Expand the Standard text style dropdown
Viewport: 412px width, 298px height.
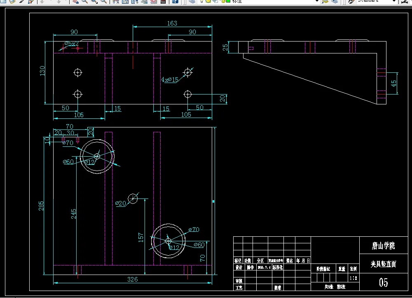click(394, 1)
